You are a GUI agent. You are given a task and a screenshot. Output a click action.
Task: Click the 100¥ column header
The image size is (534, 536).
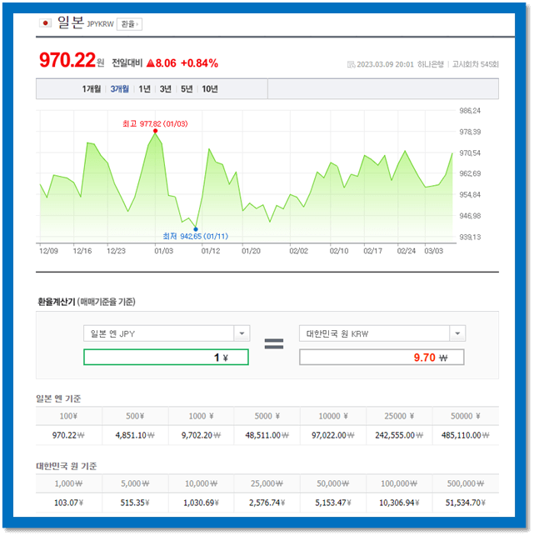point(68,416)
